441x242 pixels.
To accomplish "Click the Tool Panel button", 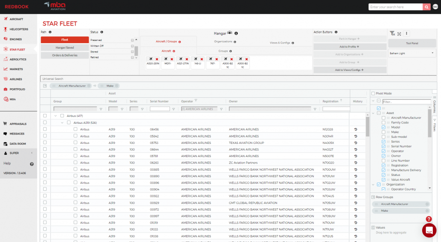I will (412, 43).
